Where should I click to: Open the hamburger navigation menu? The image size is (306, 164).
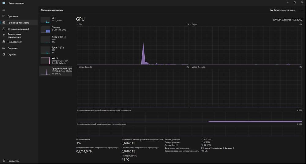[4, 10]
